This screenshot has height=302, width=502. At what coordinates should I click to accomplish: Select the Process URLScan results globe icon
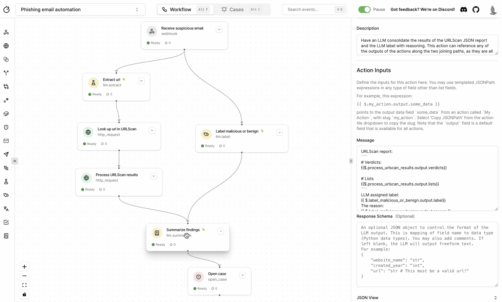[x=86, y=178]
